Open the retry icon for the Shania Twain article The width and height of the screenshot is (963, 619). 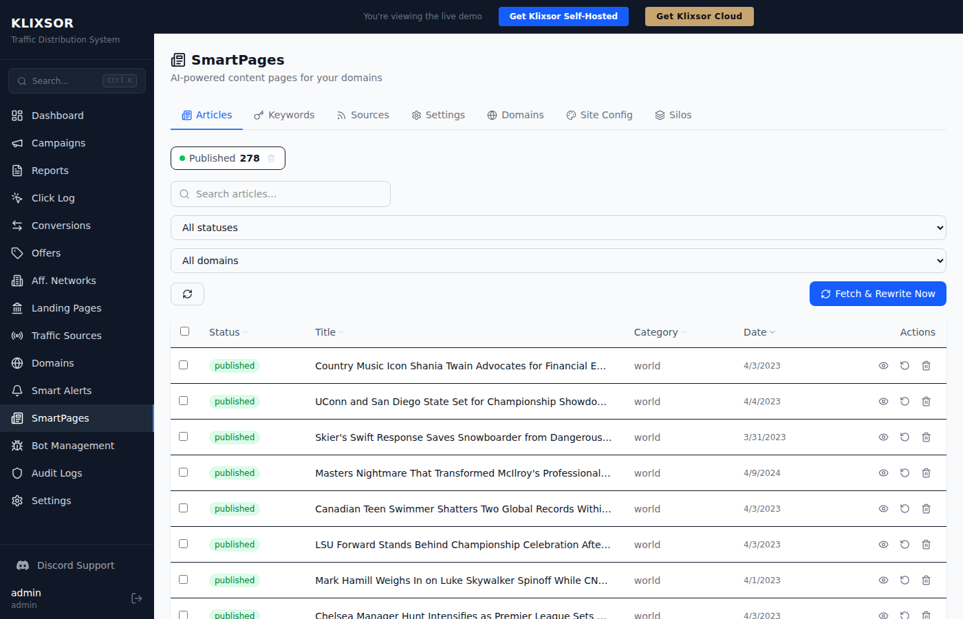tap(905, 365)
